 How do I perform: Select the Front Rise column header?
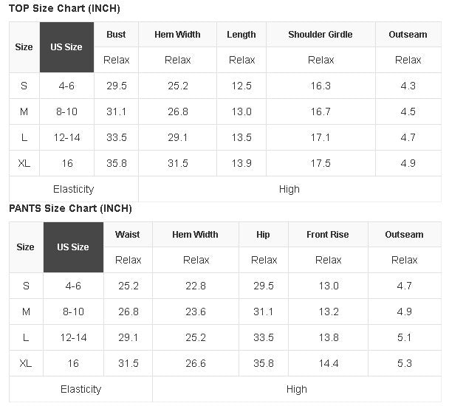[328, 235]
